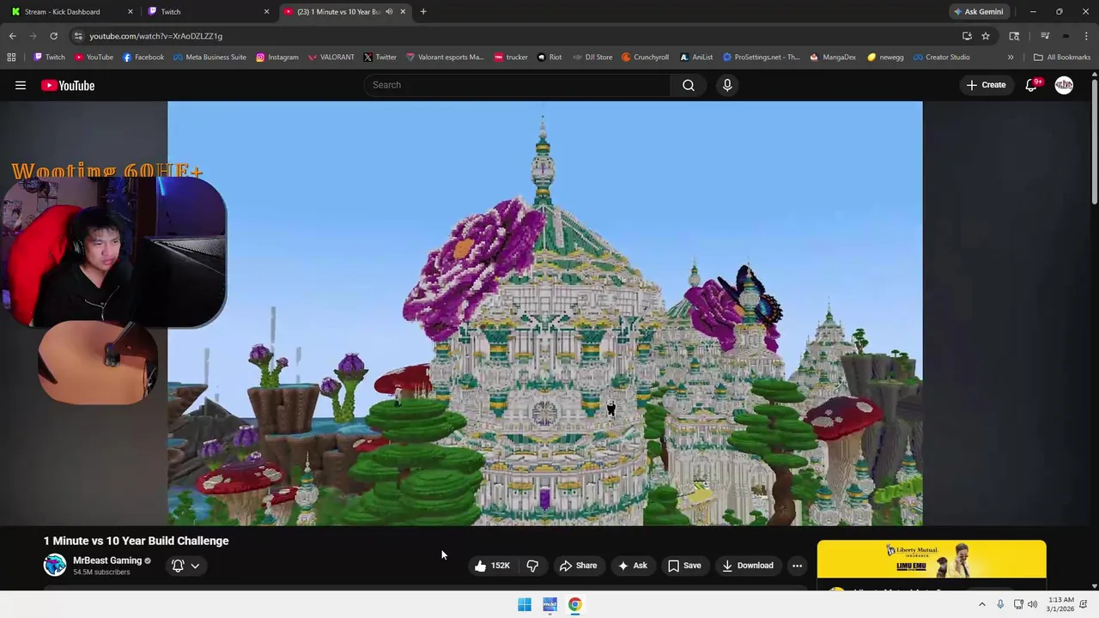This screenshot has height=618, width=1099.
Task: Download the video with the Download button
Action: [x=748, y=566]
